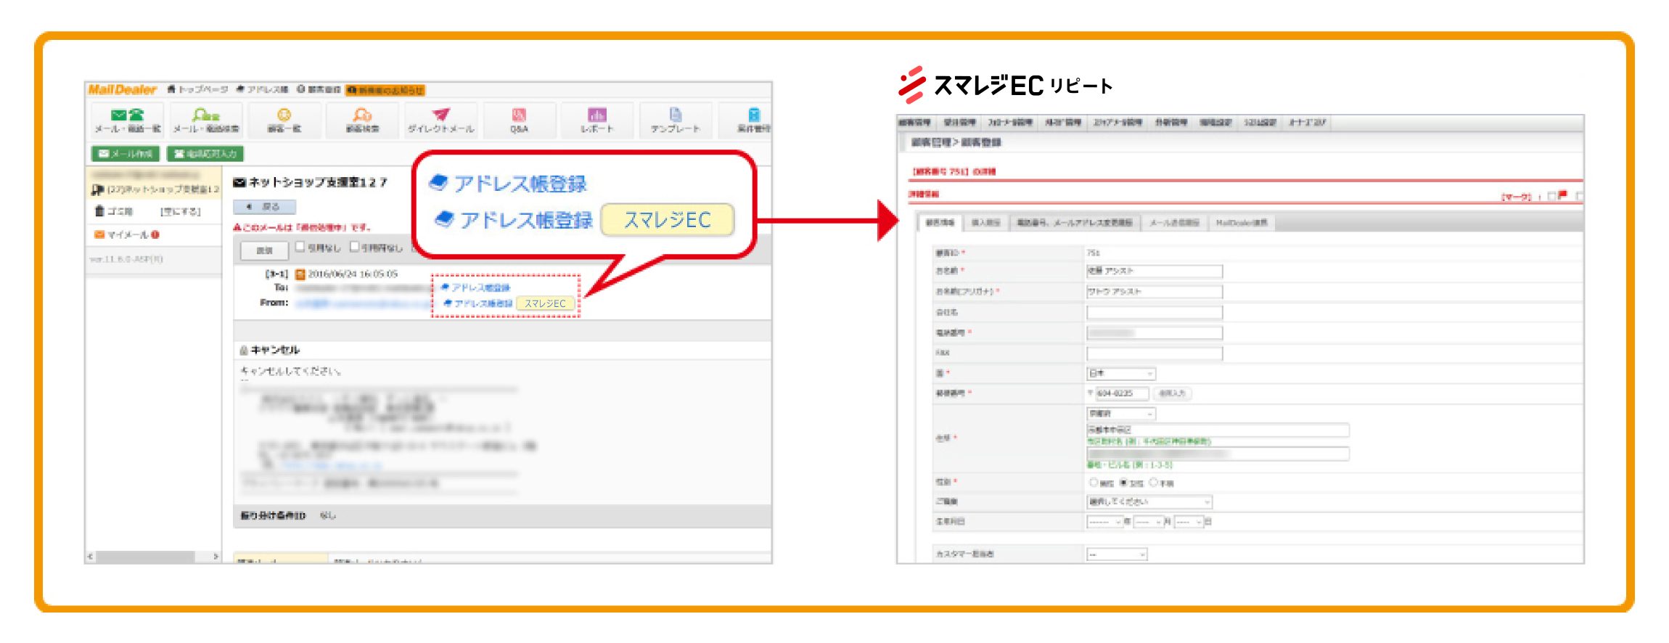
Task: Switch to the 顧客情報 tab
Action: (x=939, y=222)
